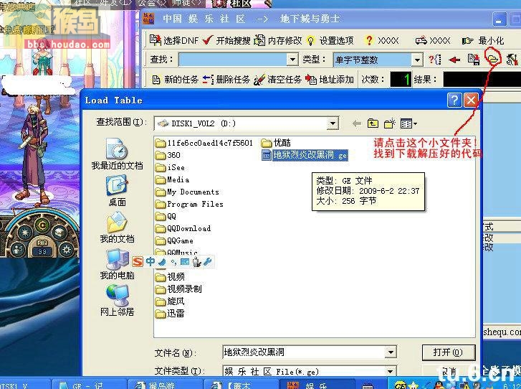Click the 选择DNF toolbar button
The image size is (521, 389).
[x=173, y=40]
